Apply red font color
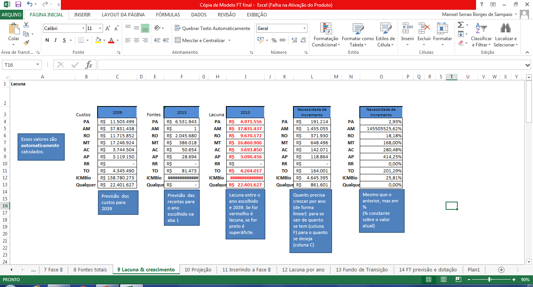The height and width of the screenshot is (287, 533). tap(111, 40)
